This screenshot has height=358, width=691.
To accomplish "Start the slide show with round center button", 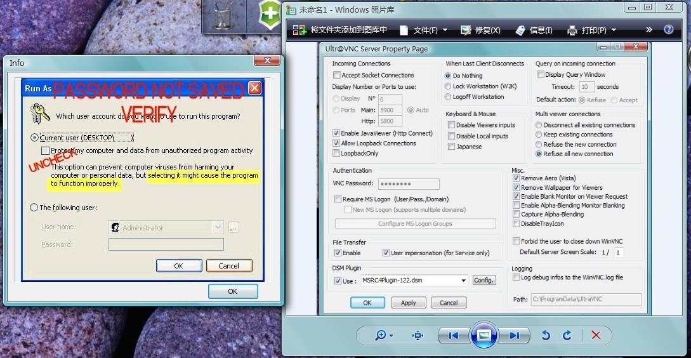I will coord(484,336).
